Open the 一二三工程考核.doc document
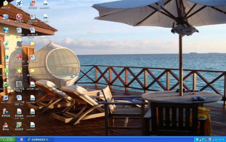Image resolution: width=226 pixels, height=142 pixels. [x=19, y=98]
